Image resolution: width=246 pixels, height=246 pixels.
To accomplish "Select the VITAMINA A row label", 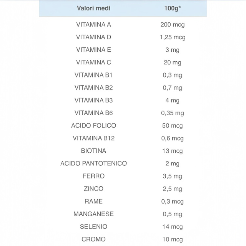I will point(93,25).
